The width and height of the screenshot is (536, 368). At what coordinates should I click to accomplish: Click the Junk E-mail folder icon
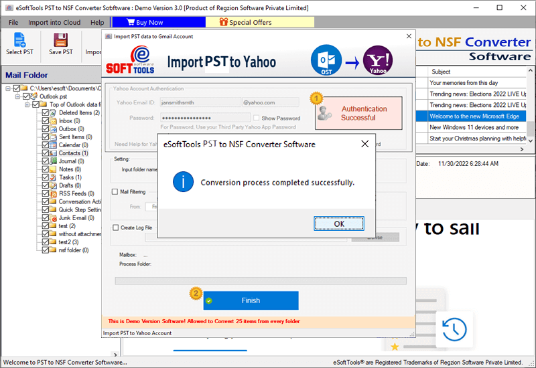(x=53, y=218)
